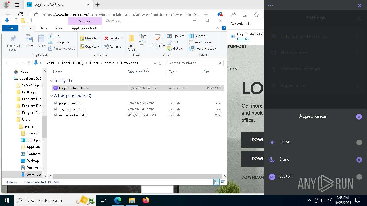The width and height of the screenshot is (367, 206).
Task: Click Cut in the Clipboard group
Action: click(54, 36)
